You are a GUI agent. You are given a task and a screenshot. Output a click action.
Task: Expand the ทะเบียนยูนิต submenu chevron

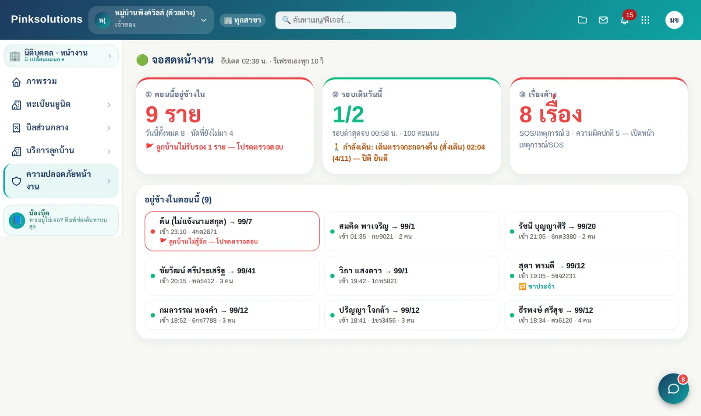pos(109,105)
